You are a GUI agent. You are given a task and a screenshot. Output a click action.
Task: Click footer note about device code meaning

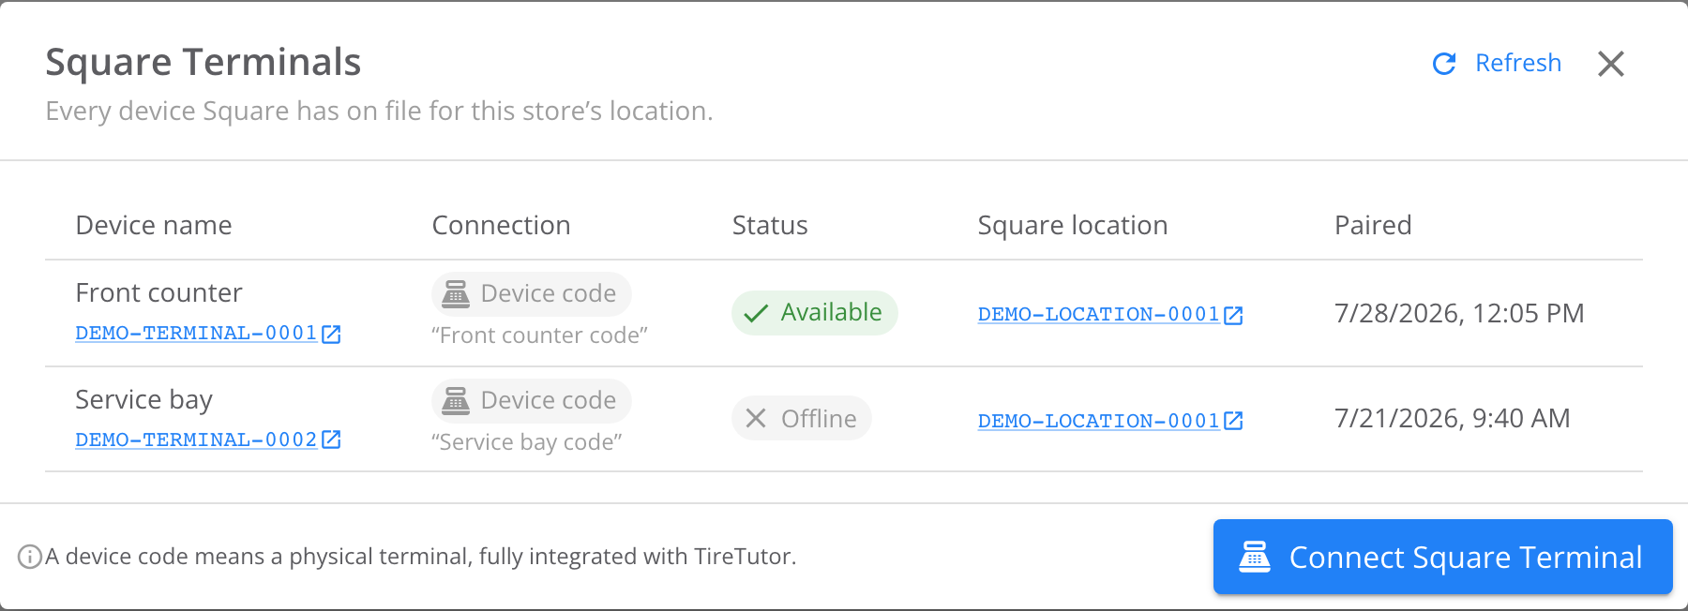(x=421, y=557)
